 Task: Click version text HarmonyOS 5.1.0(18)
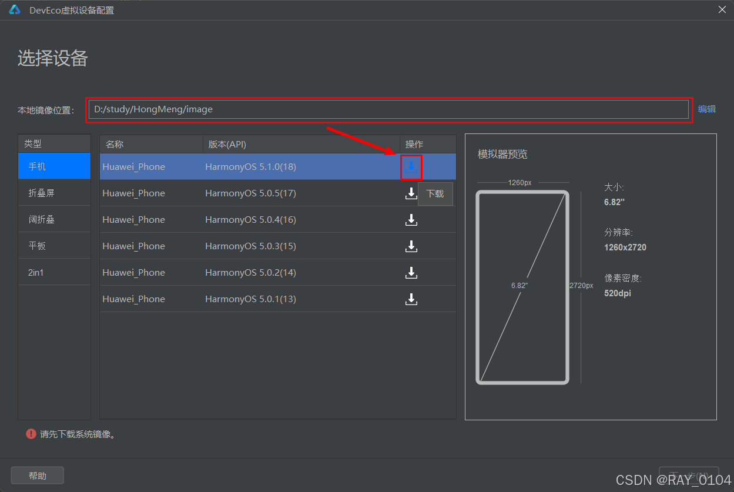pyautogui.click(x=251, y=167)
